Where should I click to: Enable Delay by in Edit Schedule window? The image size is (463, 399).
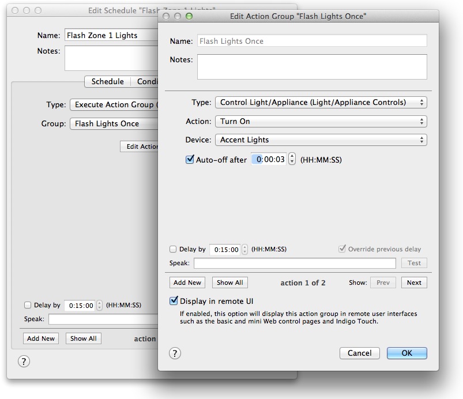[x=28, y=305]
